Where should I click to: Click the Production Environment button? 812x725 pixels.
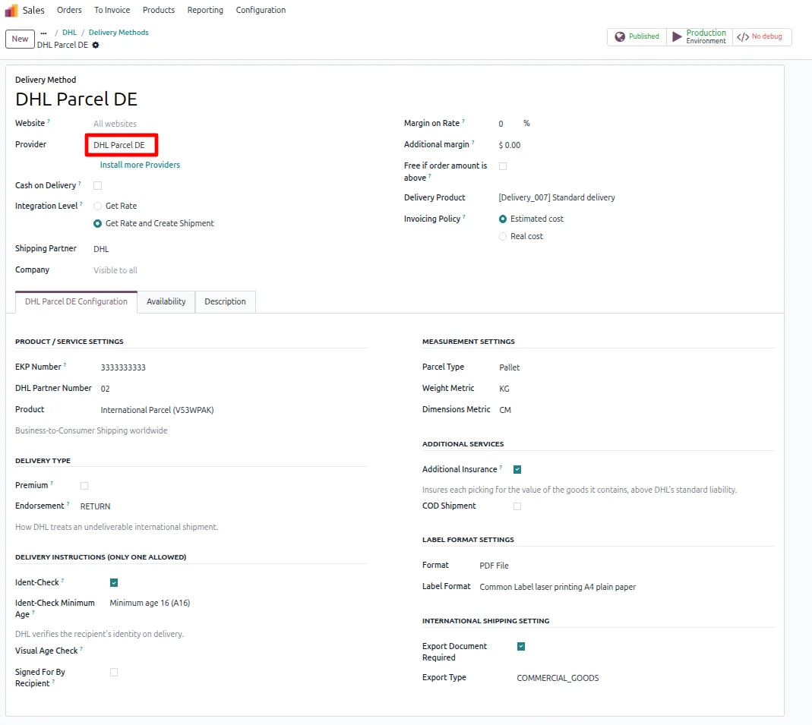[x=700, y=36]
